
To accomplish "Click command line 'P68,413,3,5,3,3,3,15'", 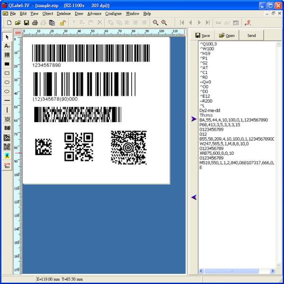I will click(220, 125).
